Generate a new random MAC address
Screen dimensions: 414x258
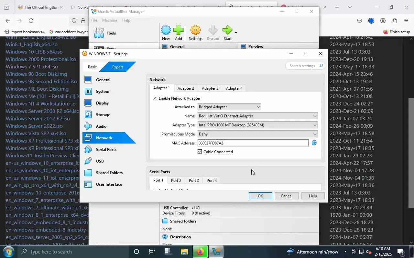[314, 143]
